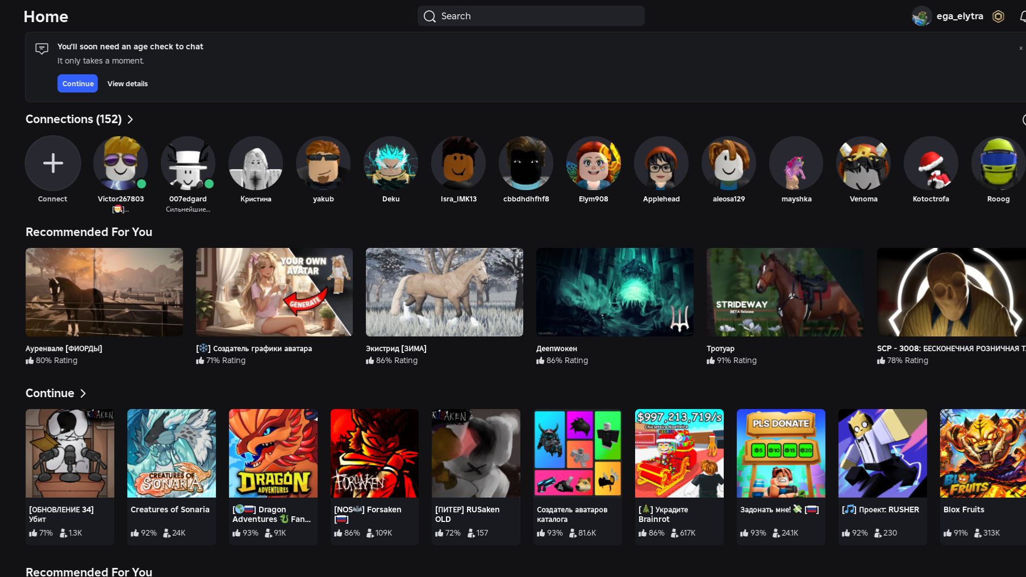The image size is (1026, 577).
Task: Open ega_elytra profile avatar
Action: (x=921, y=16)
